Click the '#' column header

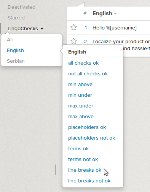(85, 13)
